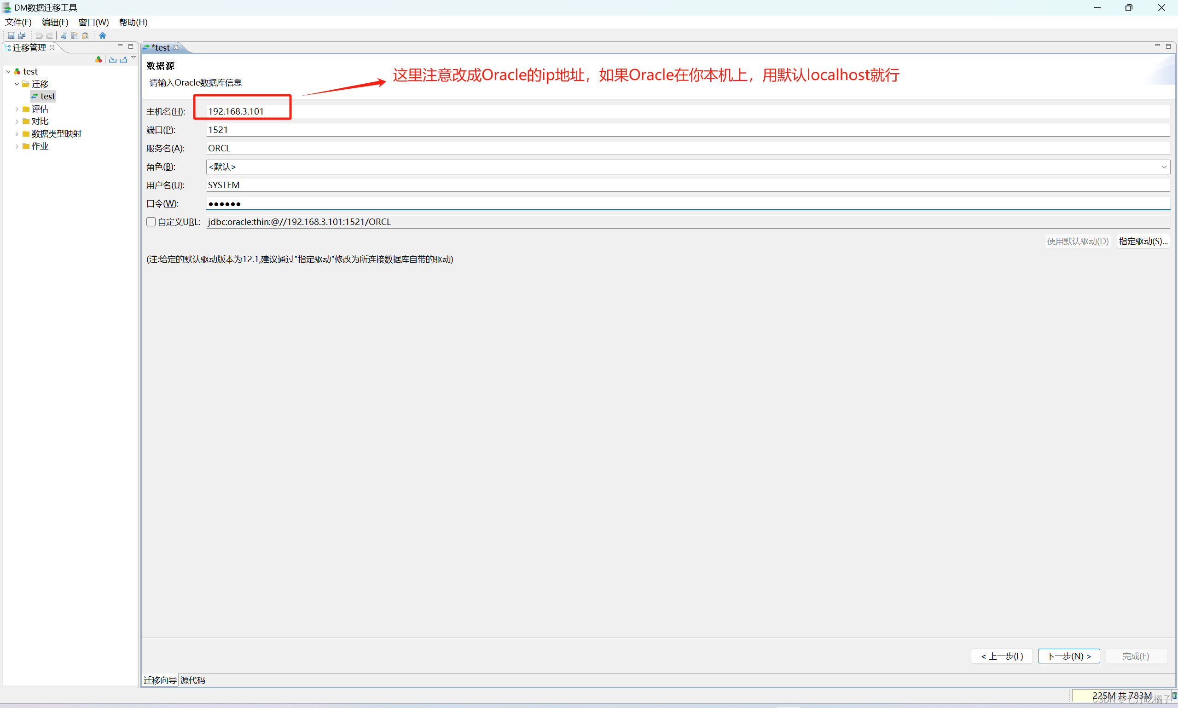Viewport: 1178px width, 708px height.
Task: Expand the 数据类型映射 folder
Action: [x=17, y=134]
